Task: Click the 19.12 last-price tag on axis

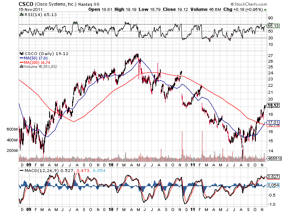Action: (273, 105)
